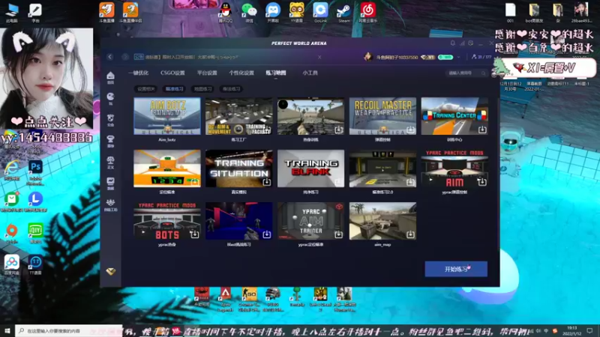The height and width of the screenshot is (337, 600).
Task: Open the 一键优化 tab
Action: (138, 73)
